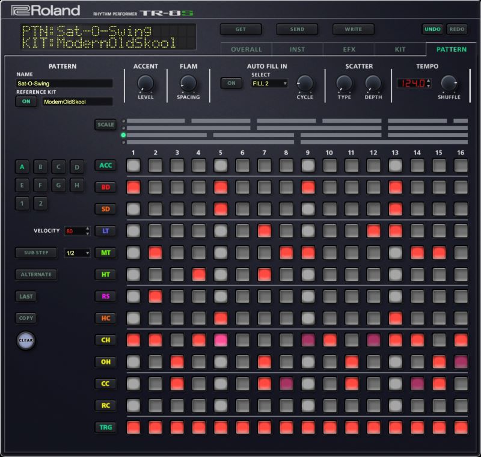Select the CC instrument track button
Image resolution: width=481 pixels, height=457 pixels.
click(x=106, y=384)
